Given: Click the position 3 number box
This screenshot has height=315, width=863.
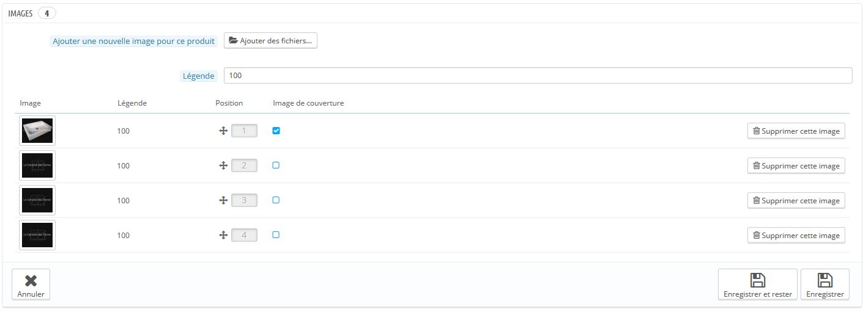Looking at the screenshot, I should [244, 200].
